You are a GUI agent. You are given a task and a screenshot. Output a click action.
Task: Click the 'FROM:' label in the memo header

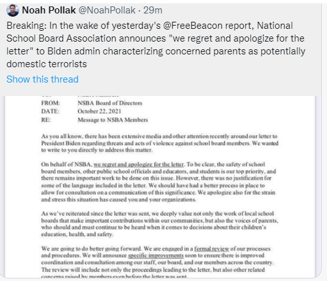point(51,103)
